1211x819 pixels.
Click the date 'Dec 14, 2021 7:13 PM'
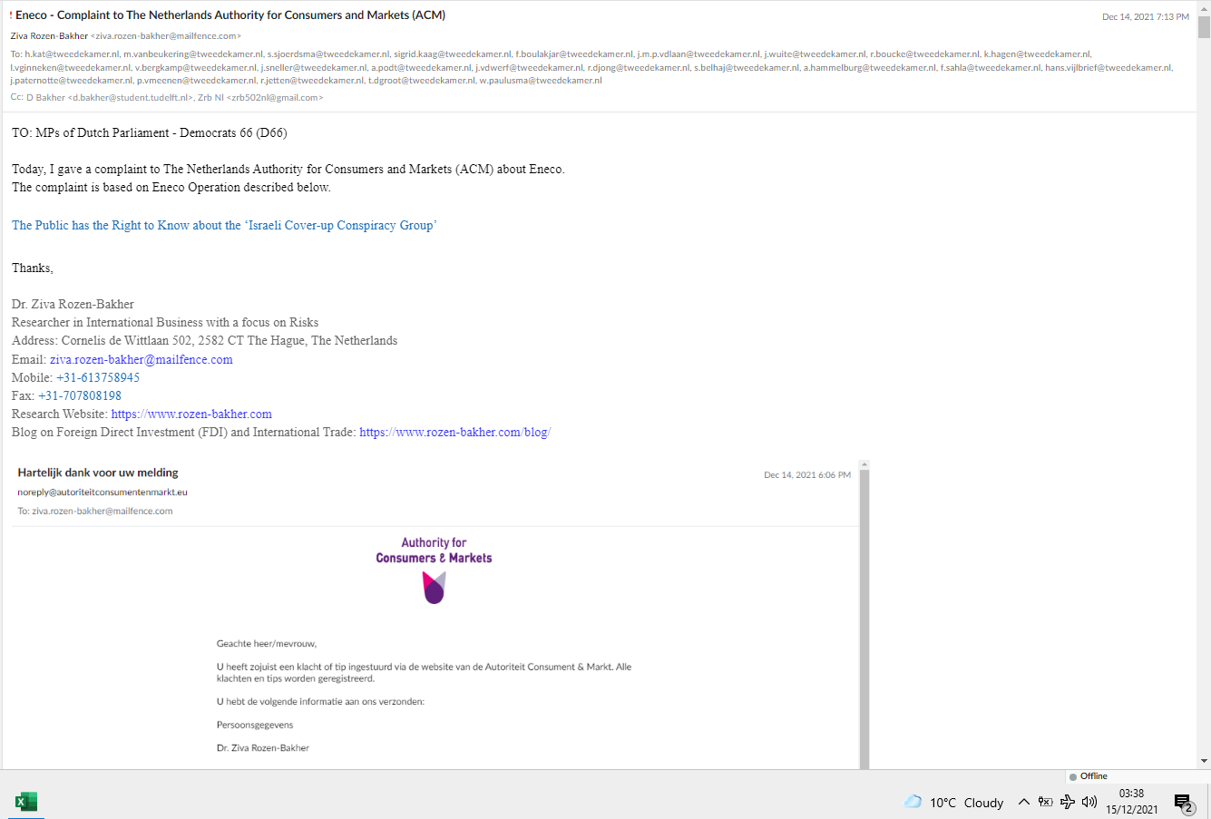pos(1146,17)
